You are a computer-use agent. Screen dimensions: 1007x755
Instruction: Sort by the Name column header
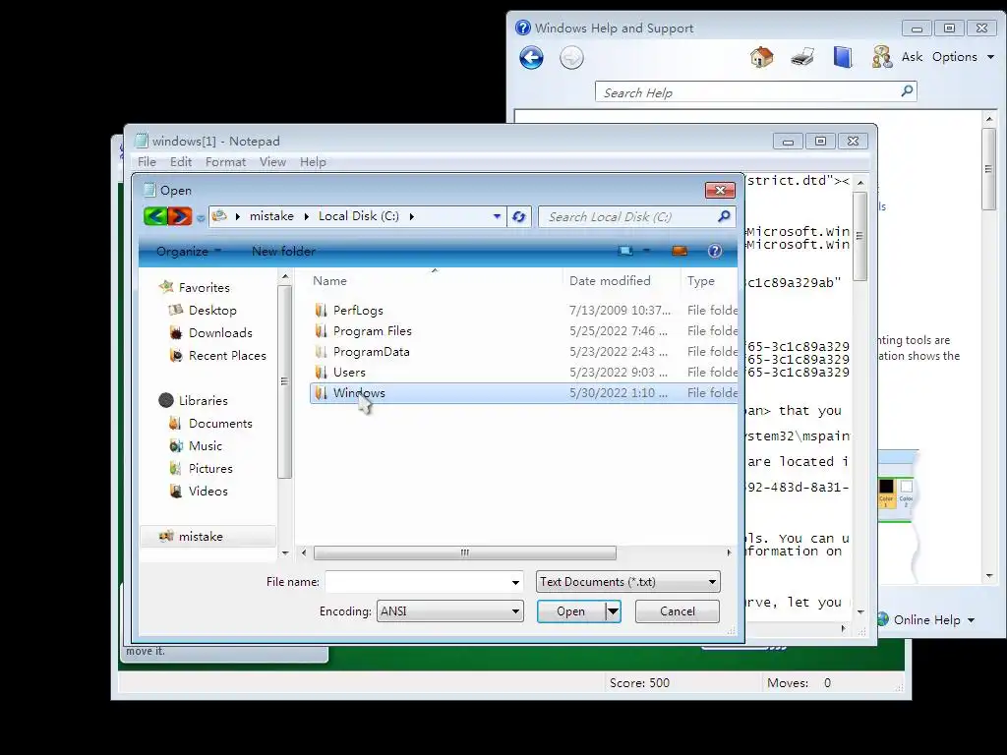[434, 280]
